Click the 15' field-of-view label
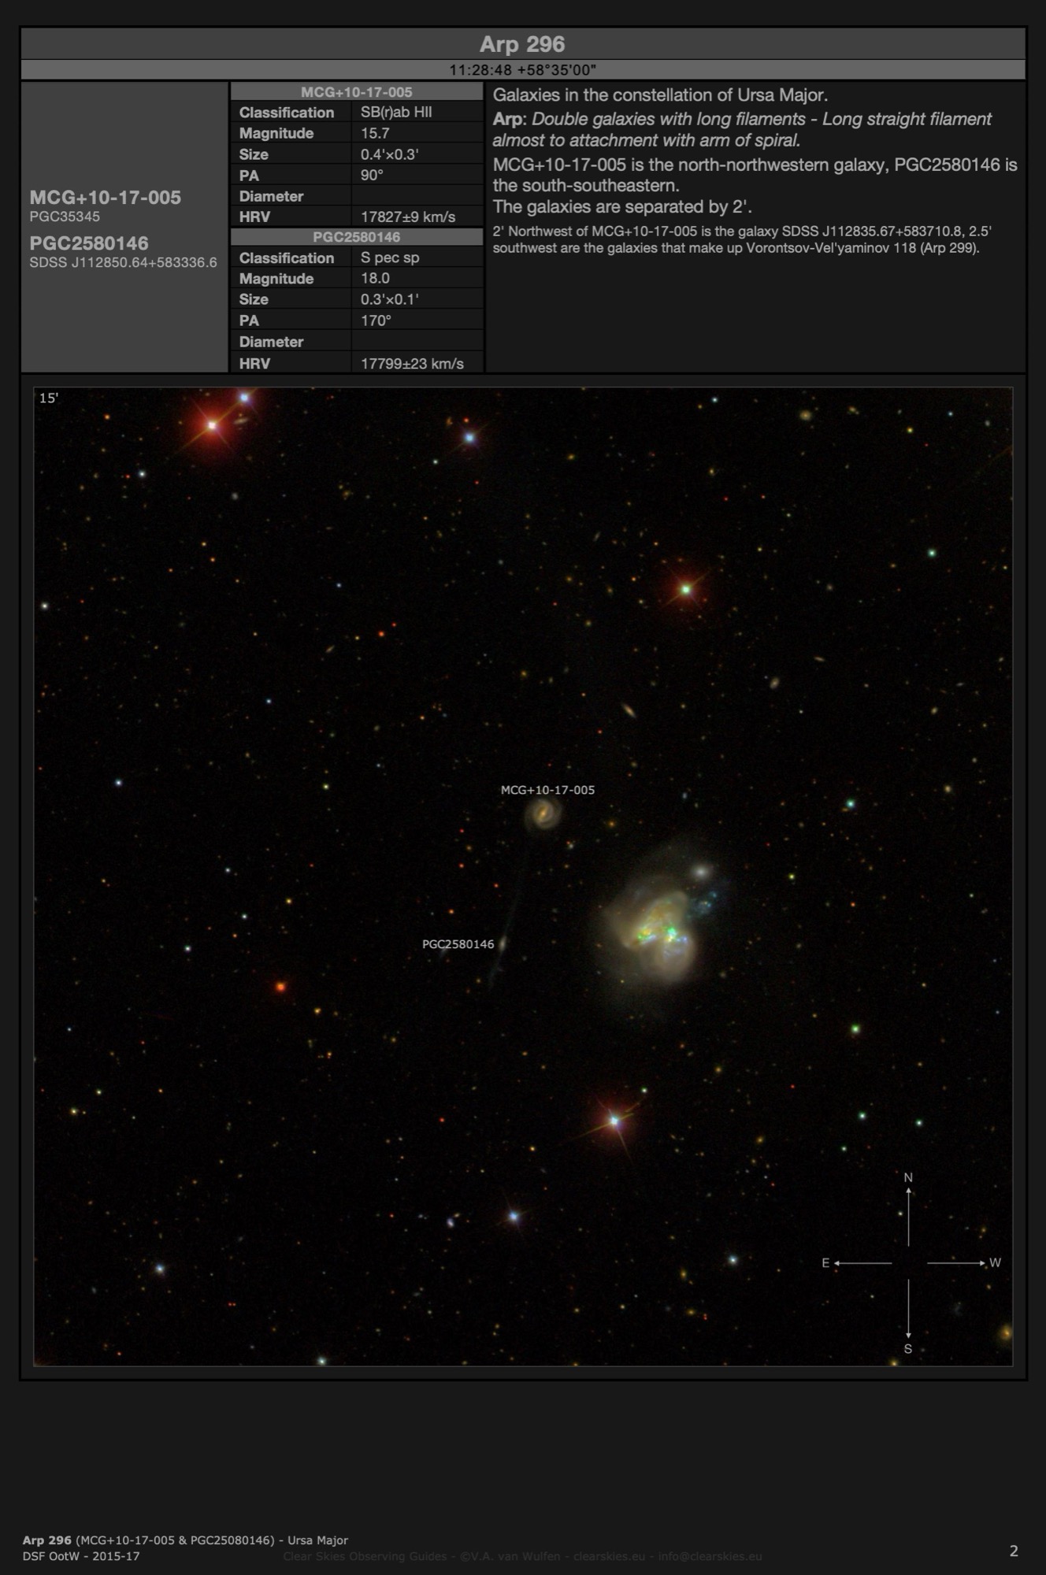The height and width of the screenshot is (1575, 1046). coord(49,398)
